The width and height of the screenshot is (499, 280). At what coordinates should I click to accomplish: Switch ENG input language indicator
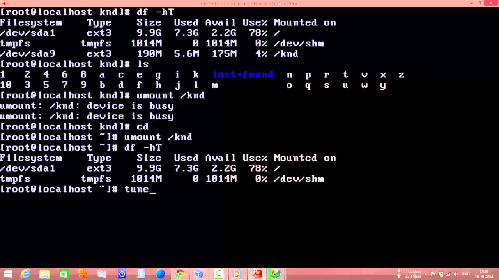click(465, 274)
